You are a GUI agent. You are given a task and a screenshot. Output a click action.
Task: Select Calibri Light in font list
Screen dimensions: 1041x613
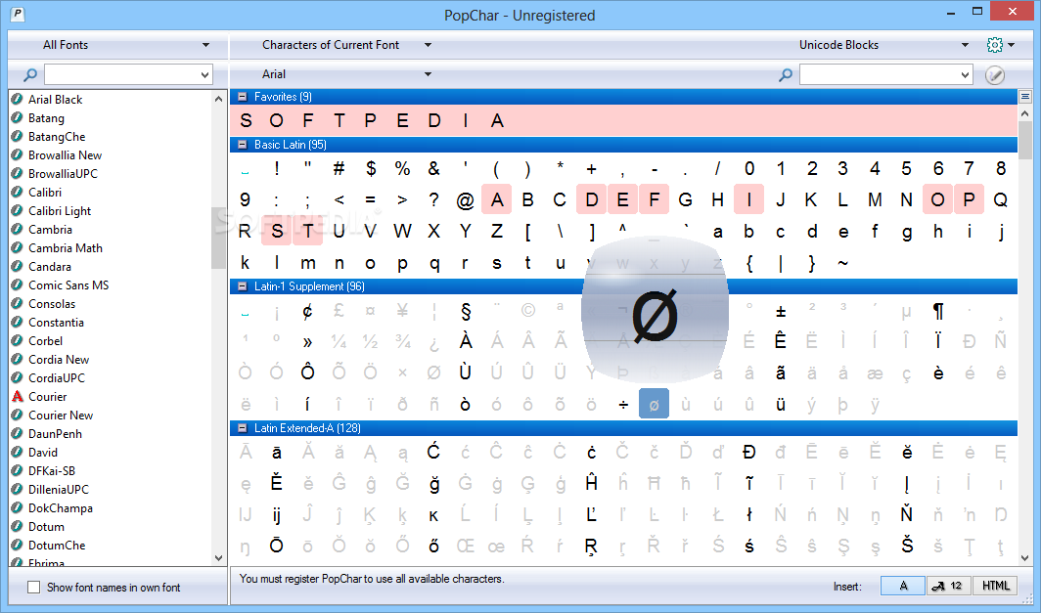60,211
